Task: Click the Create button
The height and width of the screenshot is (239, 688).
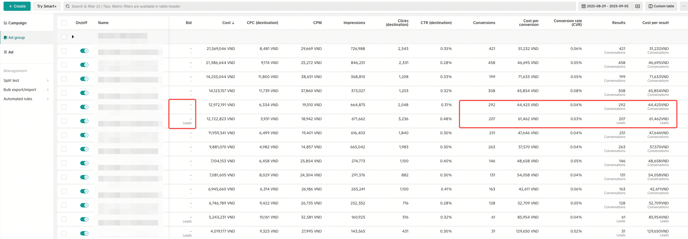Action: pyautogui.click(x=17, y=6)
